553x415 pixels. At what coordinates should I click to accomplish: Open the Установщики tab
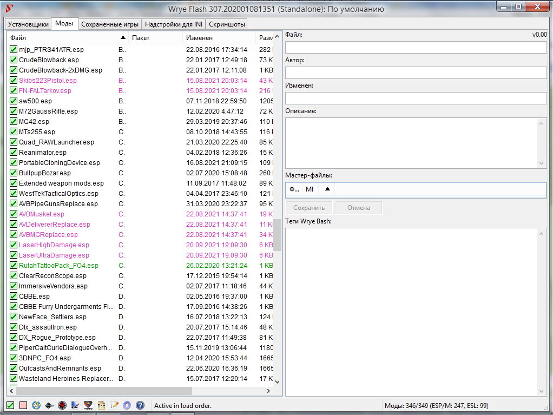click(x=28, y=24)
